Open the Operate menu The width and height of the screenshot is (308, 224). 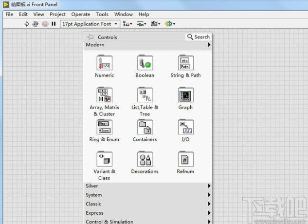pyautogui.click(x=81, y=14)
